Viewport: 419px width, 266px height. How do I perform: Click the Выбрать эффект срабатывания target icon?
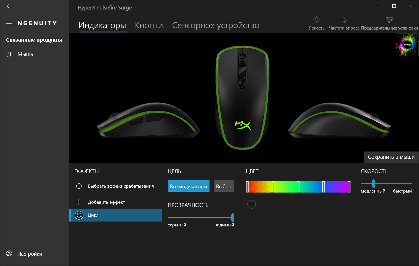click(x=79, y=186)
